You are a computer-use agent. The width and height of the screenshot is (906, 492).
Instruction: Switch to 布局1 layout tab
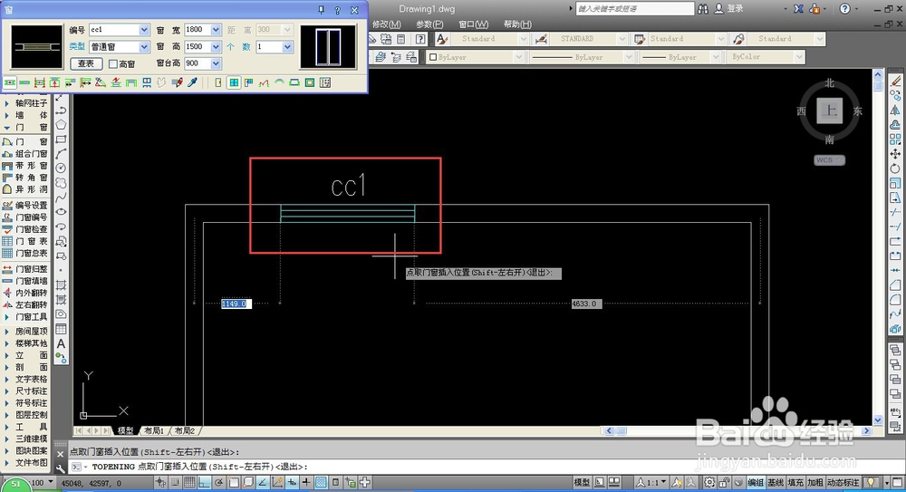pyautogui.click(x=154, y=430)
